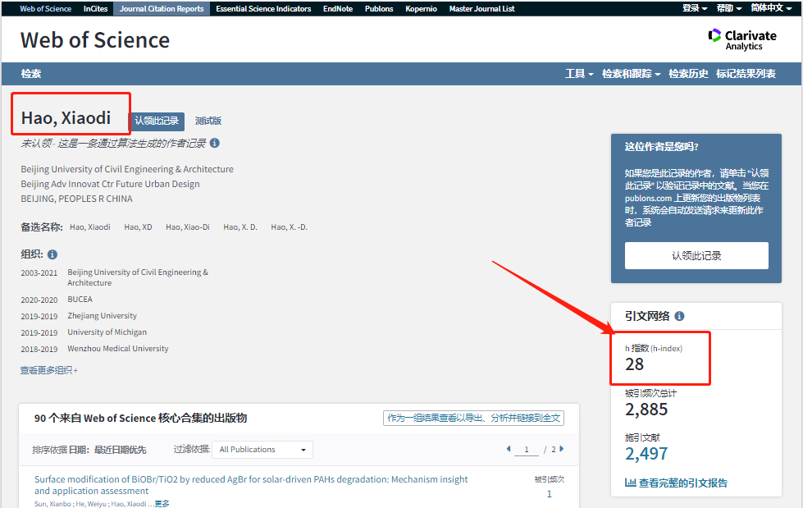Screen dimensions: 803x508
Task: Go to previous page arrow of publications
Action: coord(509,449)
